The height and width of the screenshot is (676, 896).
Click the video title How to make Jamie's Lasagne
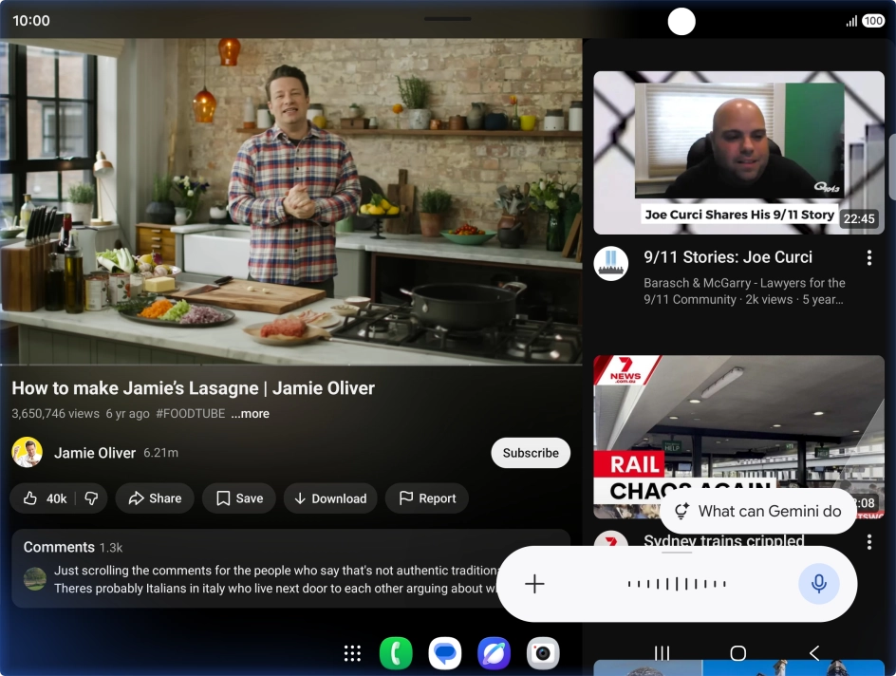click(x=193, y=388)
